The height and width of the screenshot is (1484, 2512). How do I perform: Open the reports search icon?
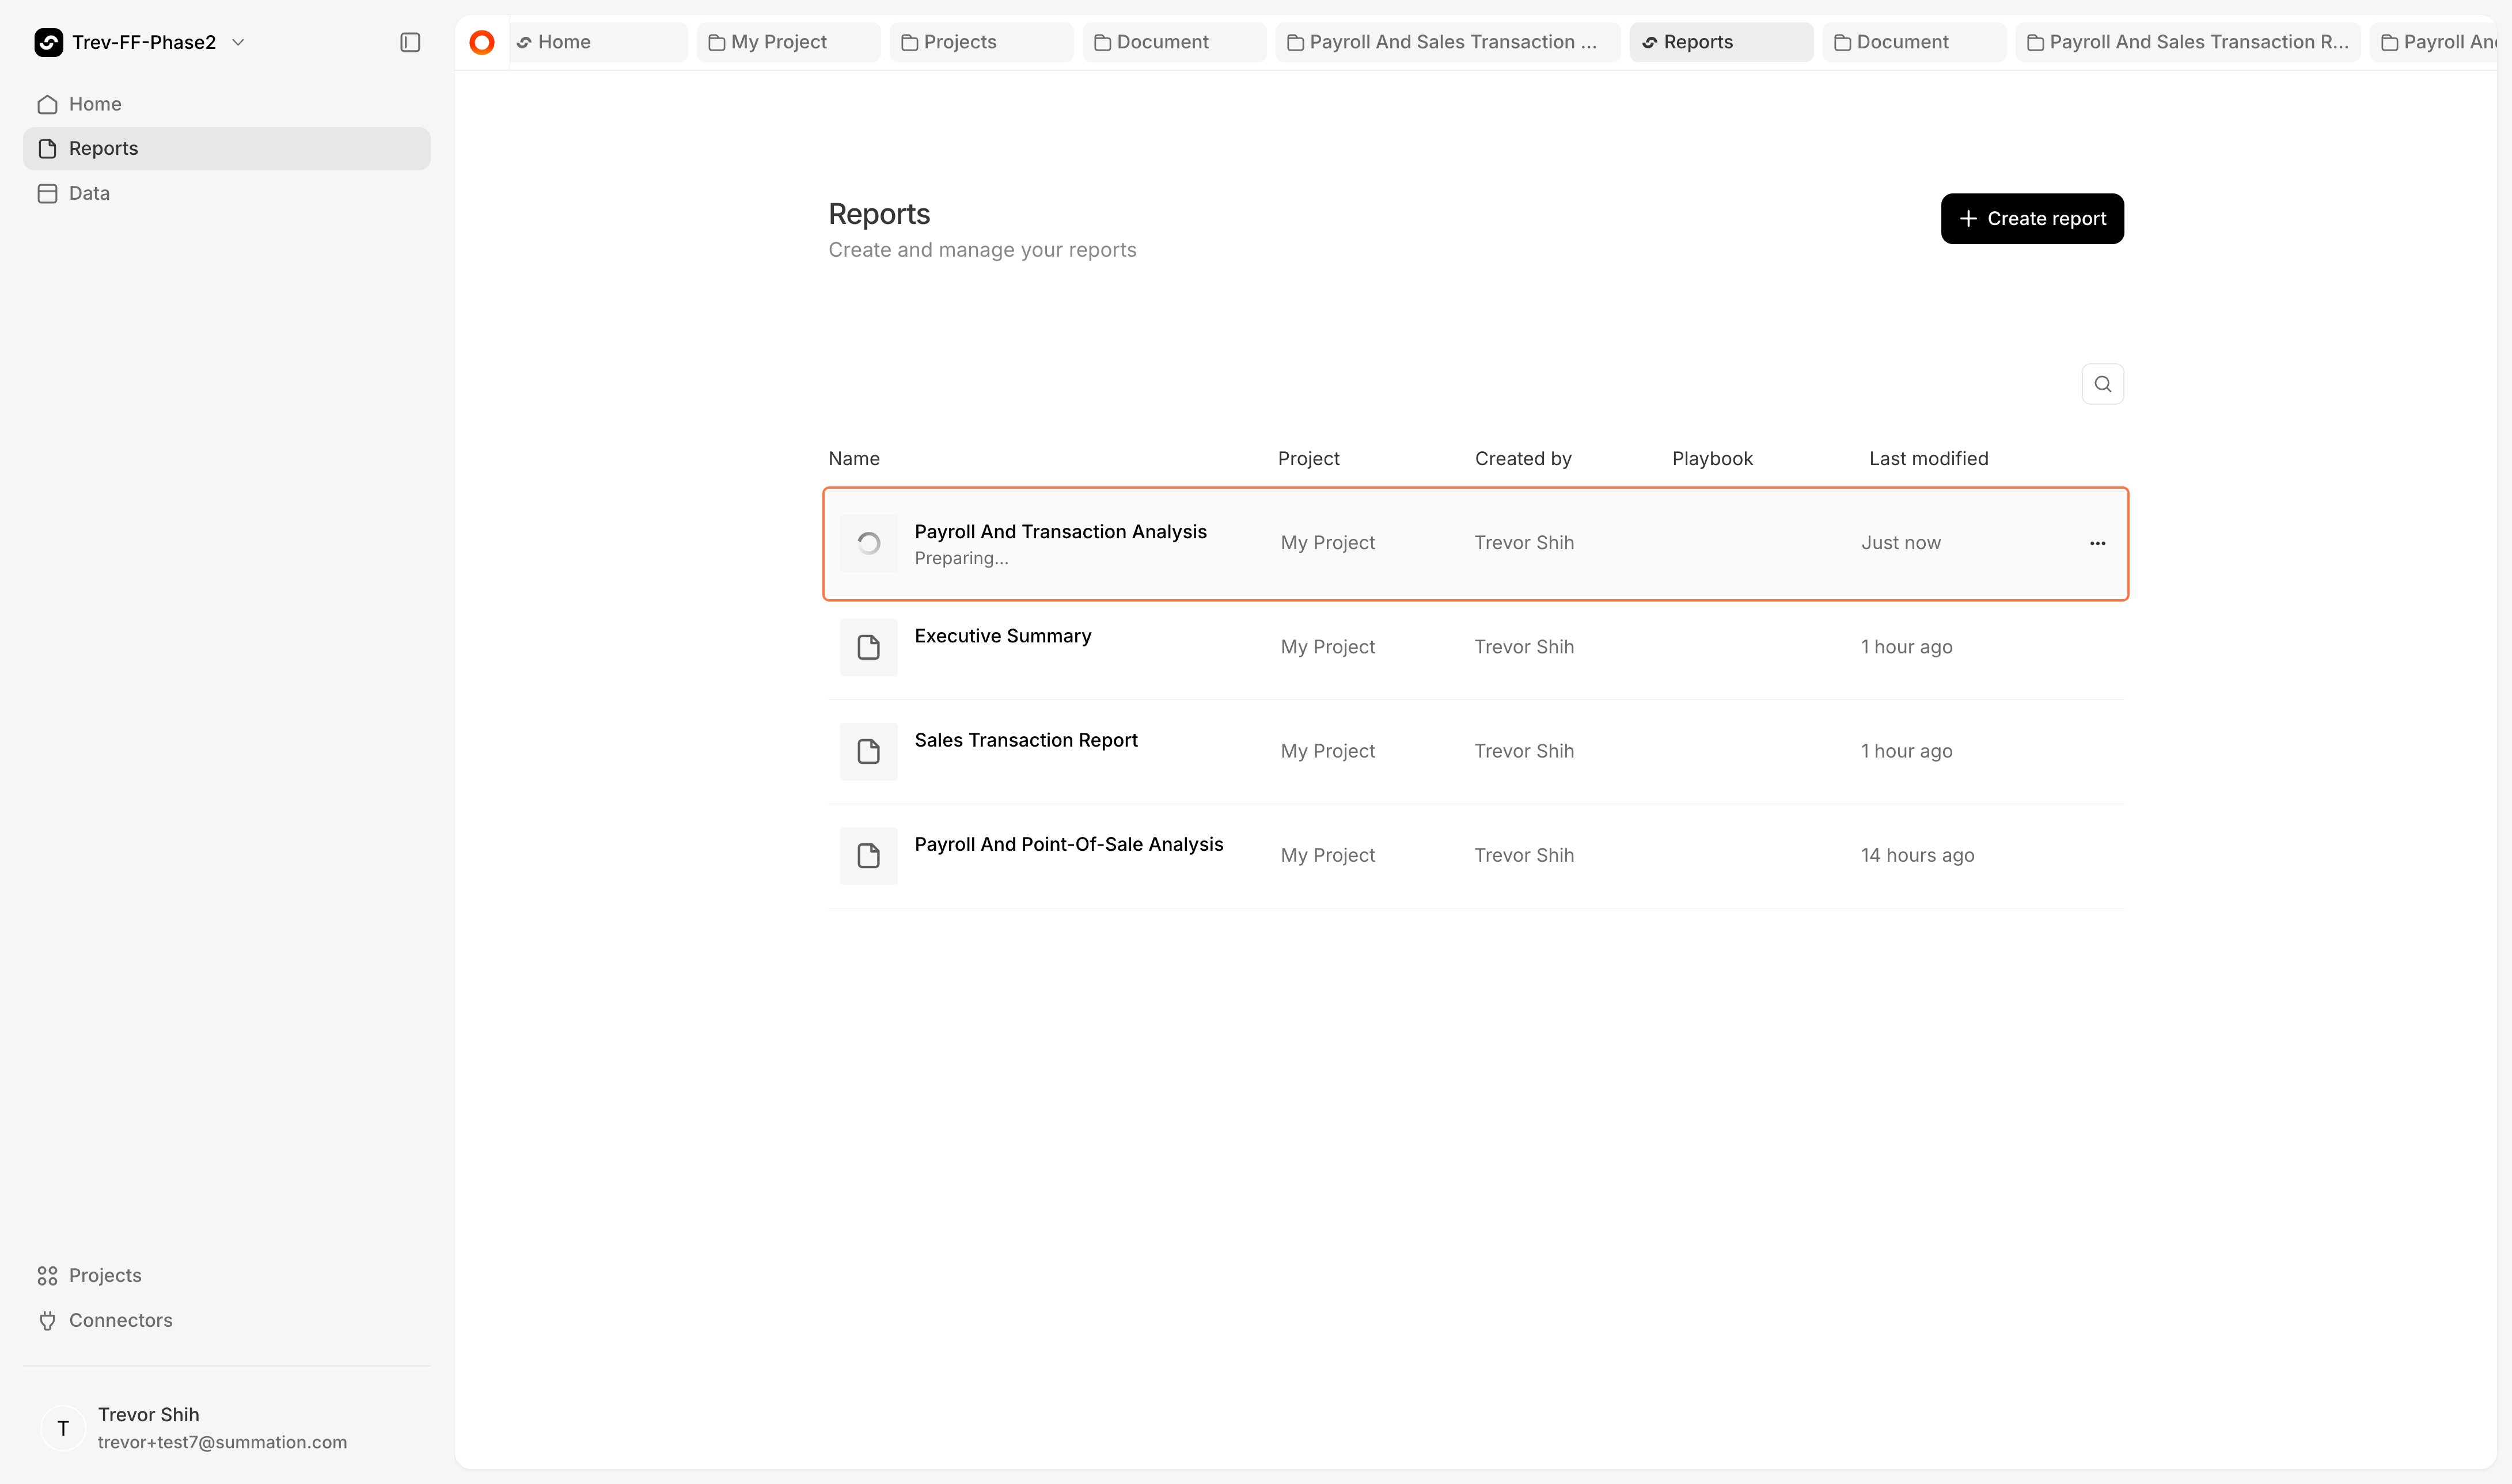[x=2102, y=384]
